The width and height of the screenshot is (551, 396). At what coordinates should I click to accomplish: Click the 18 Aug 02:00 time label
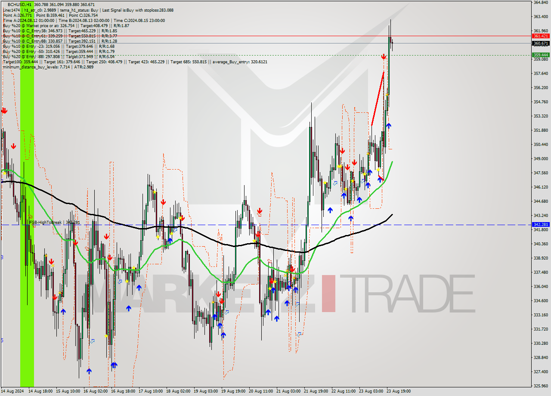(178, 391)
